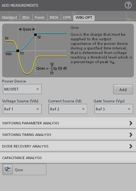Viewport: 136px width, 191px height.
Task: Select the WBG-DPT tab
Action: click(84, 18)
